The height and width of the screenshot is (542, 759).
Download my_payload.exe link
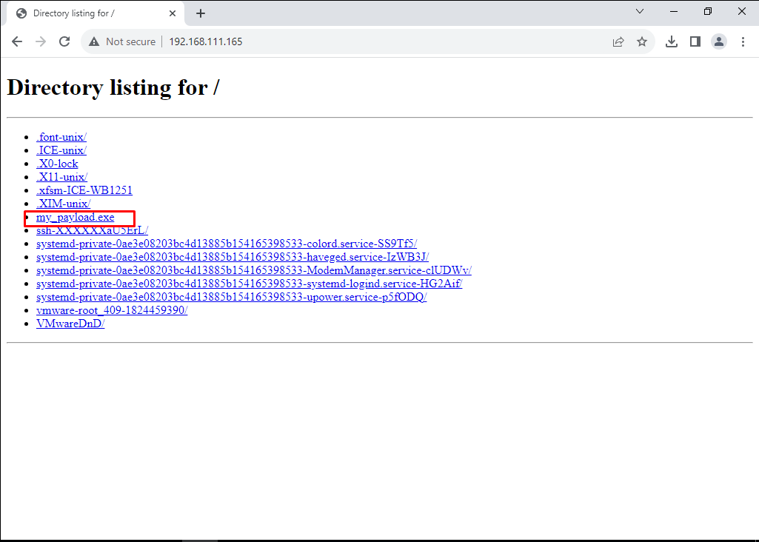click(75, 218)
